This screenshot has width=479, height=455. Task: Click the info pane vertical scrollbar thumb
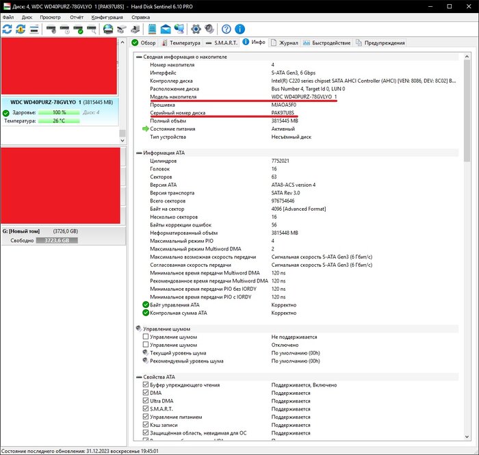[x=467, y=111]
